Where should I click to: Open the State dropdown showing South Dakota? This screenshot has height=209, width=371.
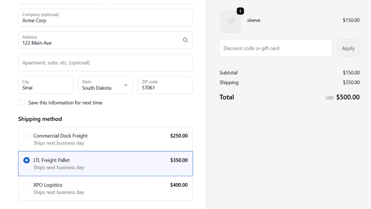(106, 85)
